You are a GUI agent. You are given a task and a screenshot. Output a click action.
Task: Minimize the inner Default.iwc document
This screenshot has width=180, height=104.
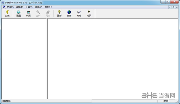[170, 7]
